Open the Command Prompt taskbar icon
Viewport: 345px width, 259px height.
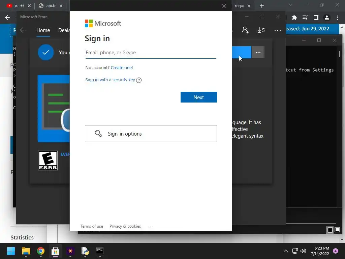pyautogui.click(x=100, y=251)
